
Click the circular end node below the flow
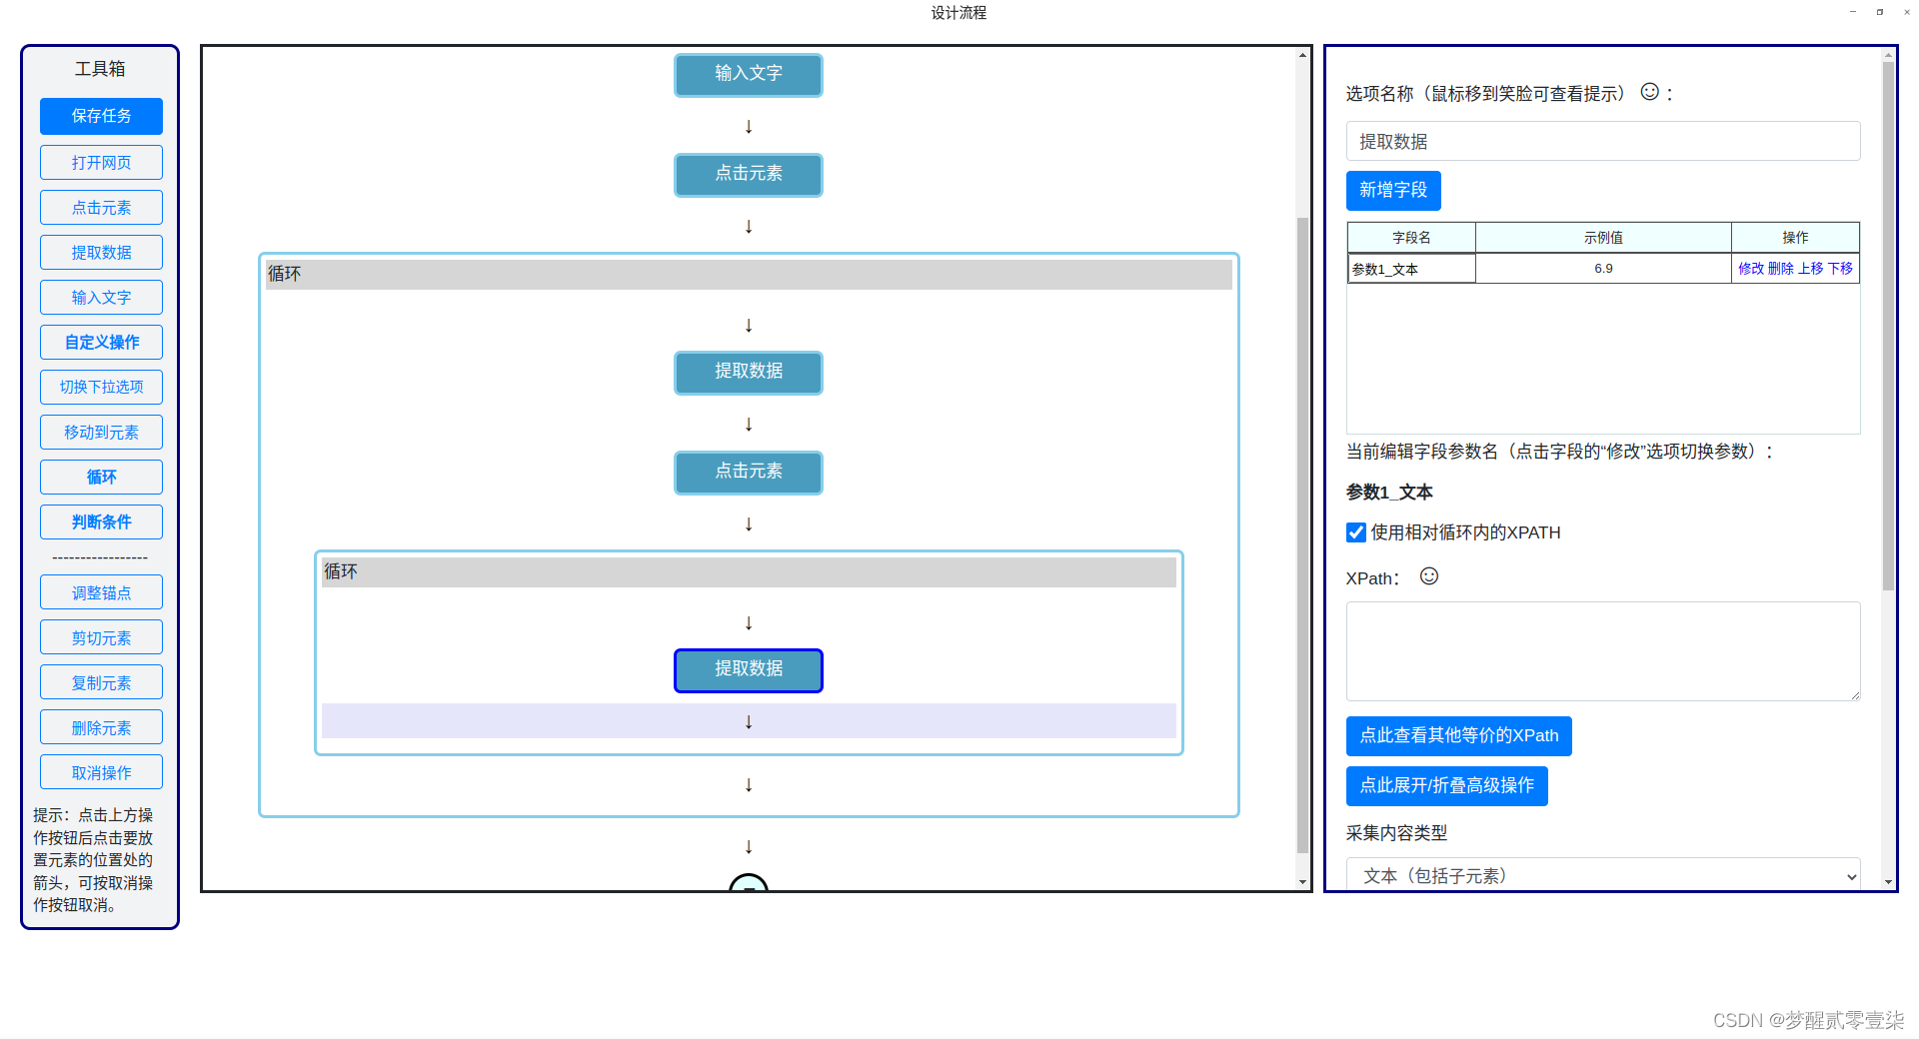[x=749, y=882]
